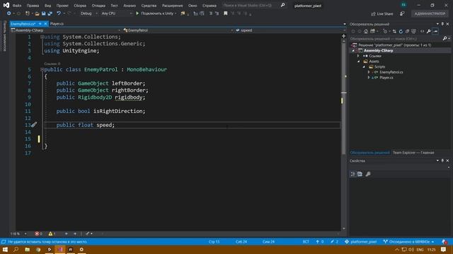Click the yellow warning count indicator

[x=52, y=234]
